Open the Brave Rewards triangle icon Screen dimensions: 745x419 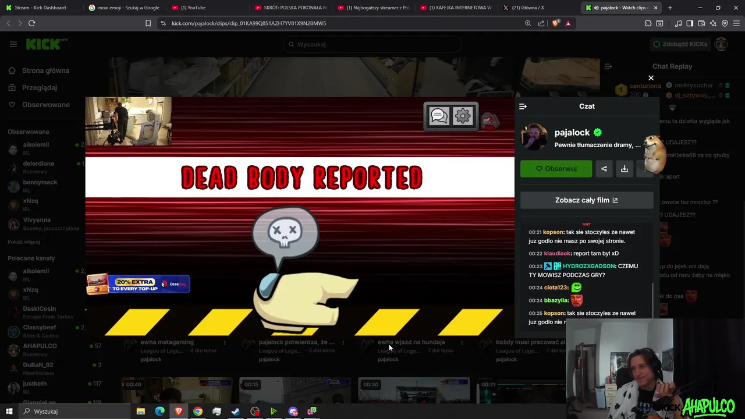pos(568,23)
